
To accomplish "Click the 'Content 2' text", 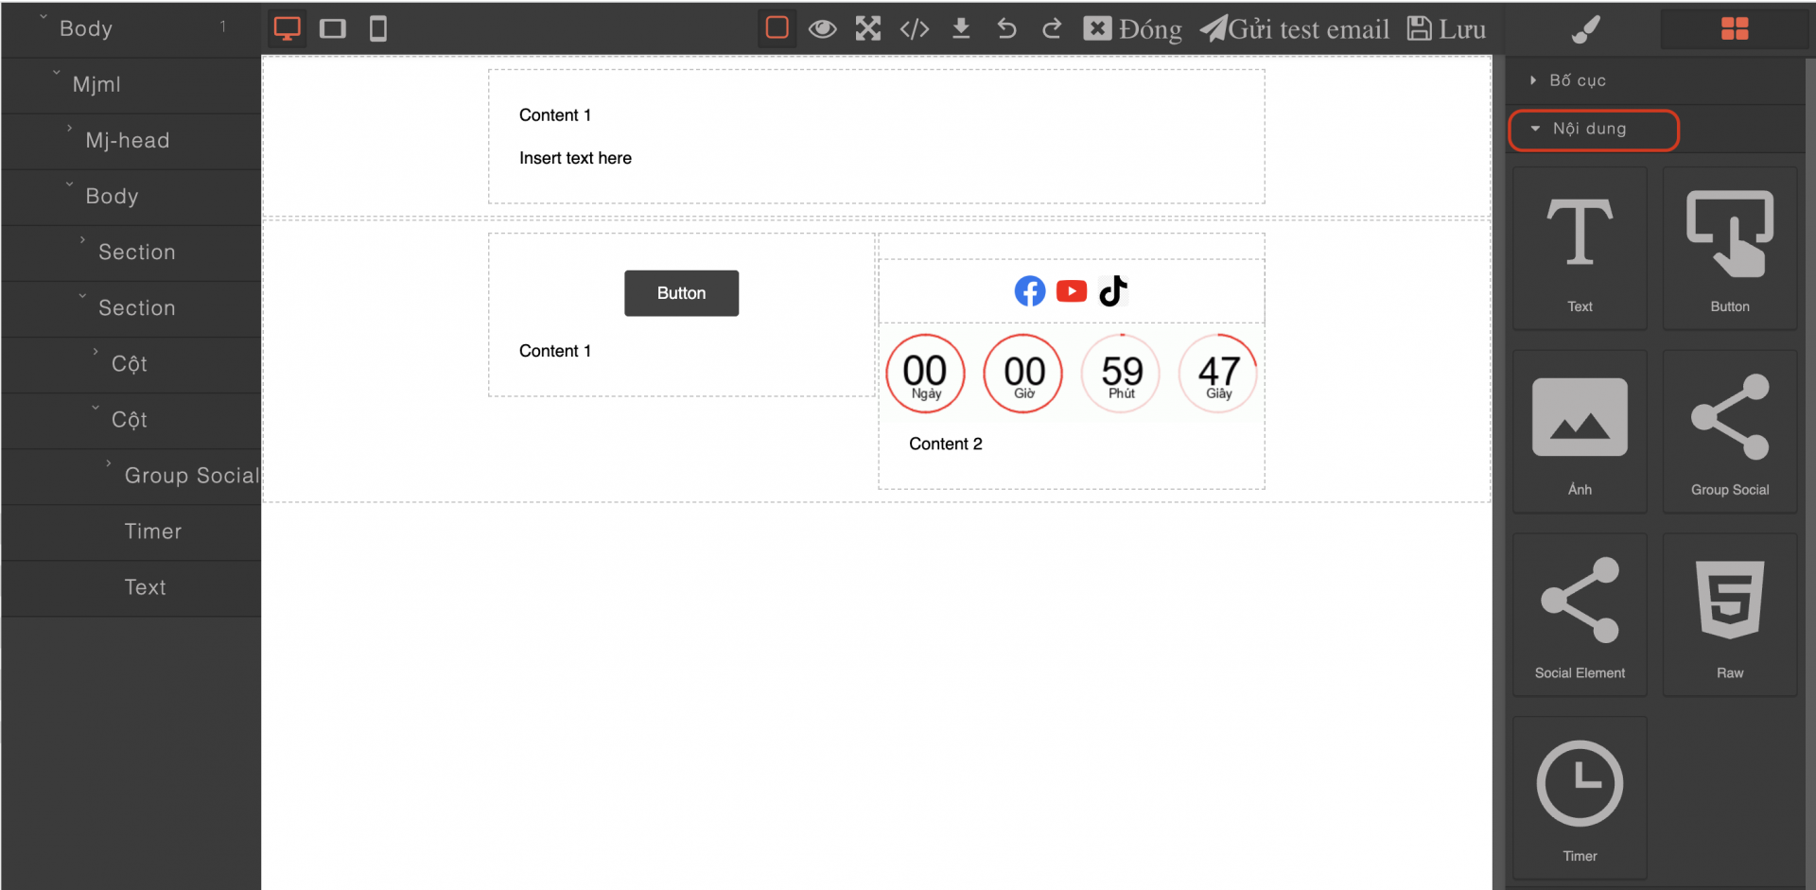I will 946,444.
